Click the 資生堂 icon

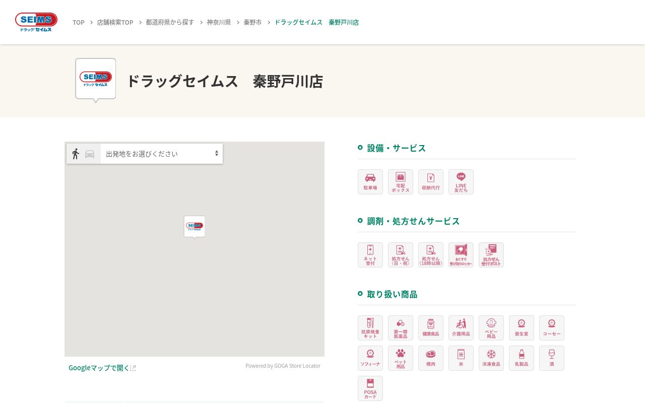[522, 328]
